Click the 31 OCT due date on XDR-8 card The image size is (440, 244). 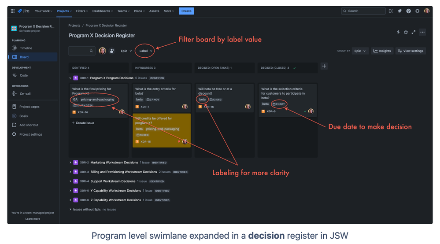(x=279, y=104)
